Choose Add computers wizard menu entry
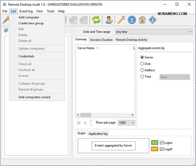196x166 pixels. (x=37, y=97)
